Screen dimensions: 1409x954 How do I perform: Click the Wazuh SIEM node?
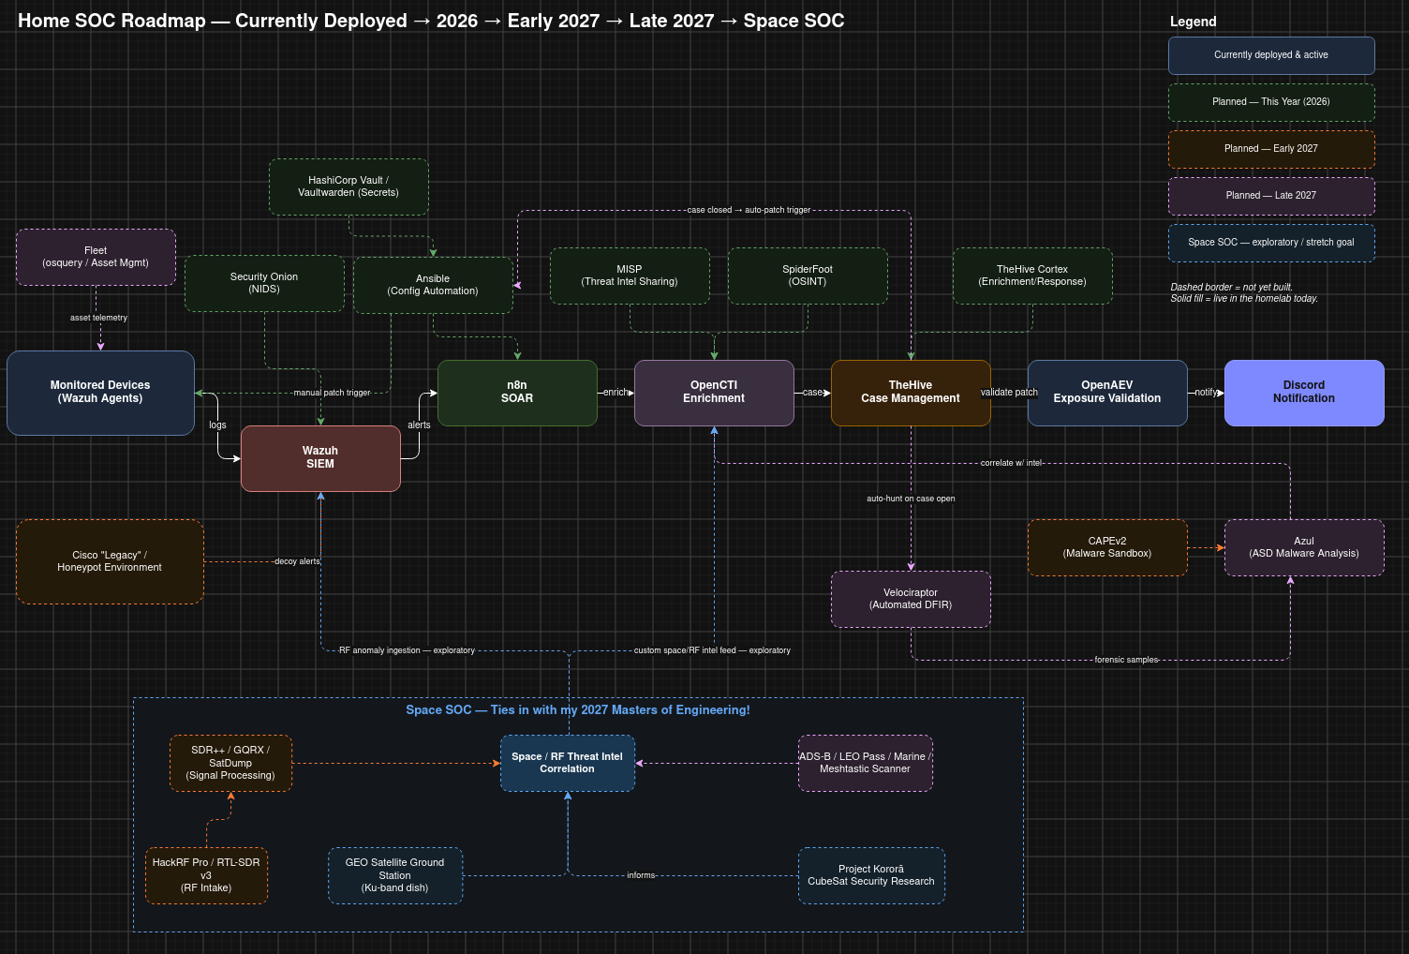pyautogui.click(x=320, y=458)
